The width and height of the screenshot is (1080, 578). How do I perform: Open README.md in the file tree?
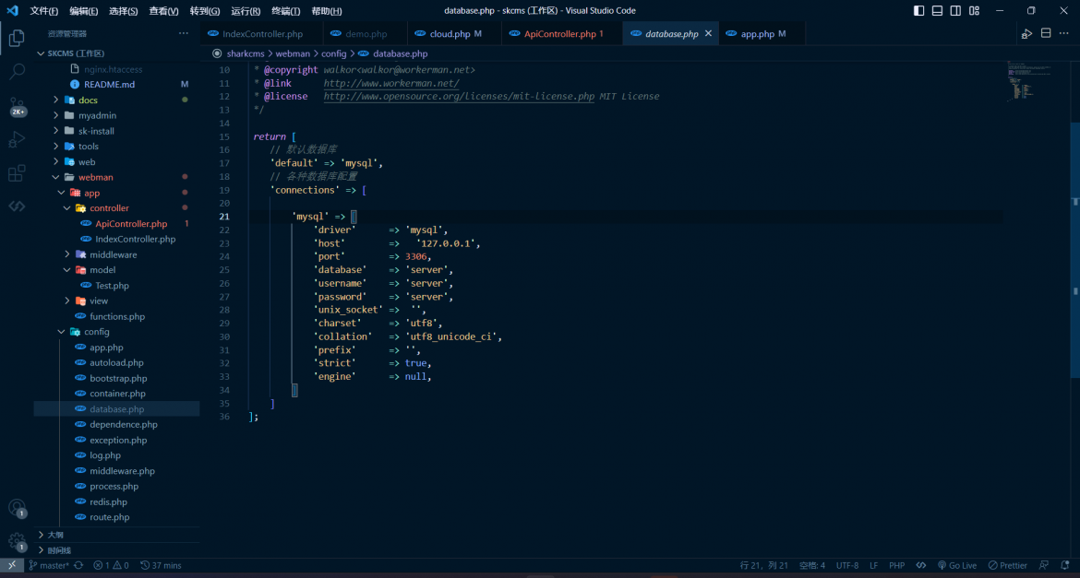pyautogui.click(x=110, y=85)
